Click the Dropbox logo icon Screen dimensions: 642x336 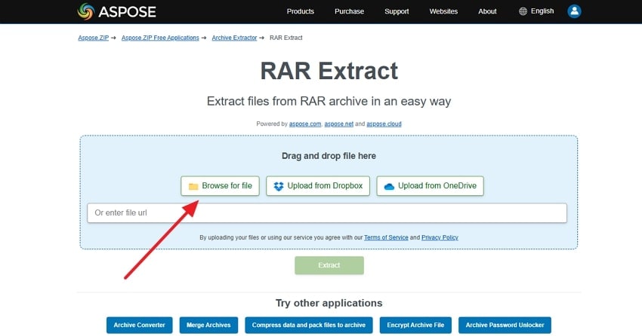(x=279, y=186)
